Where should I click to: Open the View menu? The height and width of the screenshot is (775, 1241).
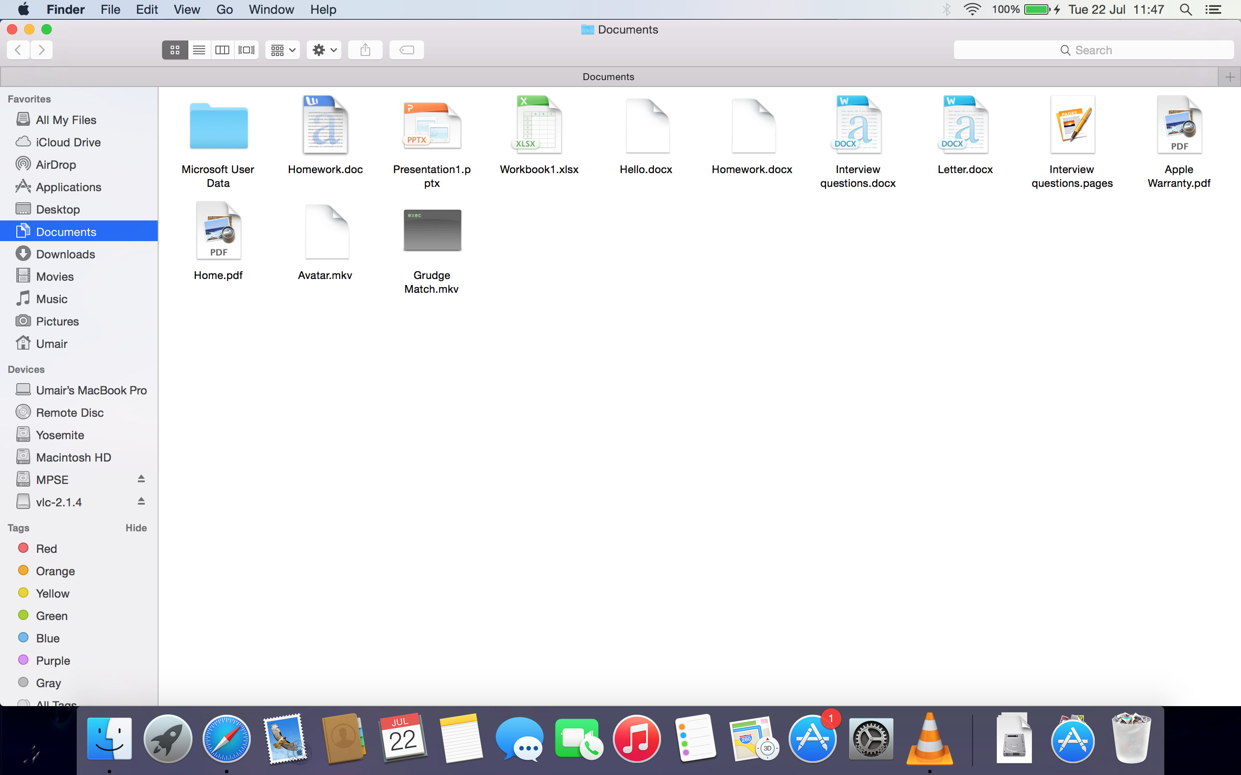click(186, 9)
